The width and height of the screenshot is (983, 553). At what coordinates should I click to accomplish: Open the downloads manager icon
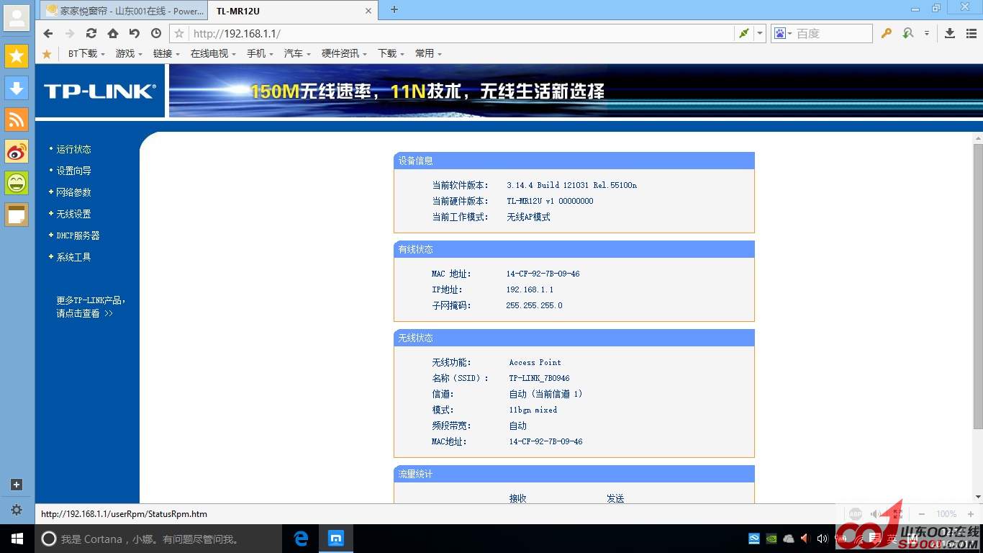[x=950, y=33]
